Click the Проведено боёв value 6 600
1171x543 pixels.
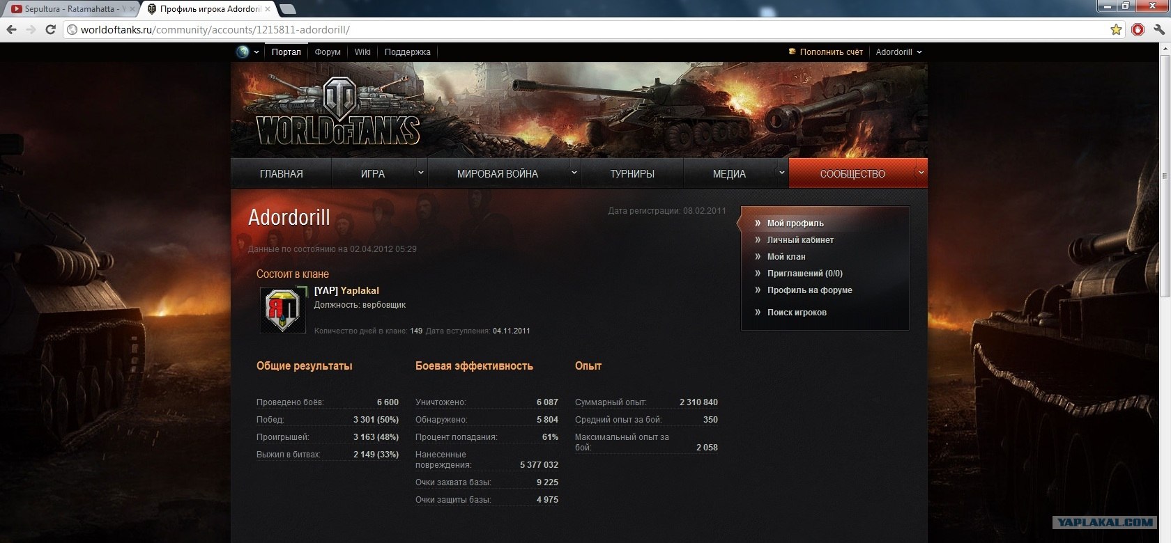[388, 402]
